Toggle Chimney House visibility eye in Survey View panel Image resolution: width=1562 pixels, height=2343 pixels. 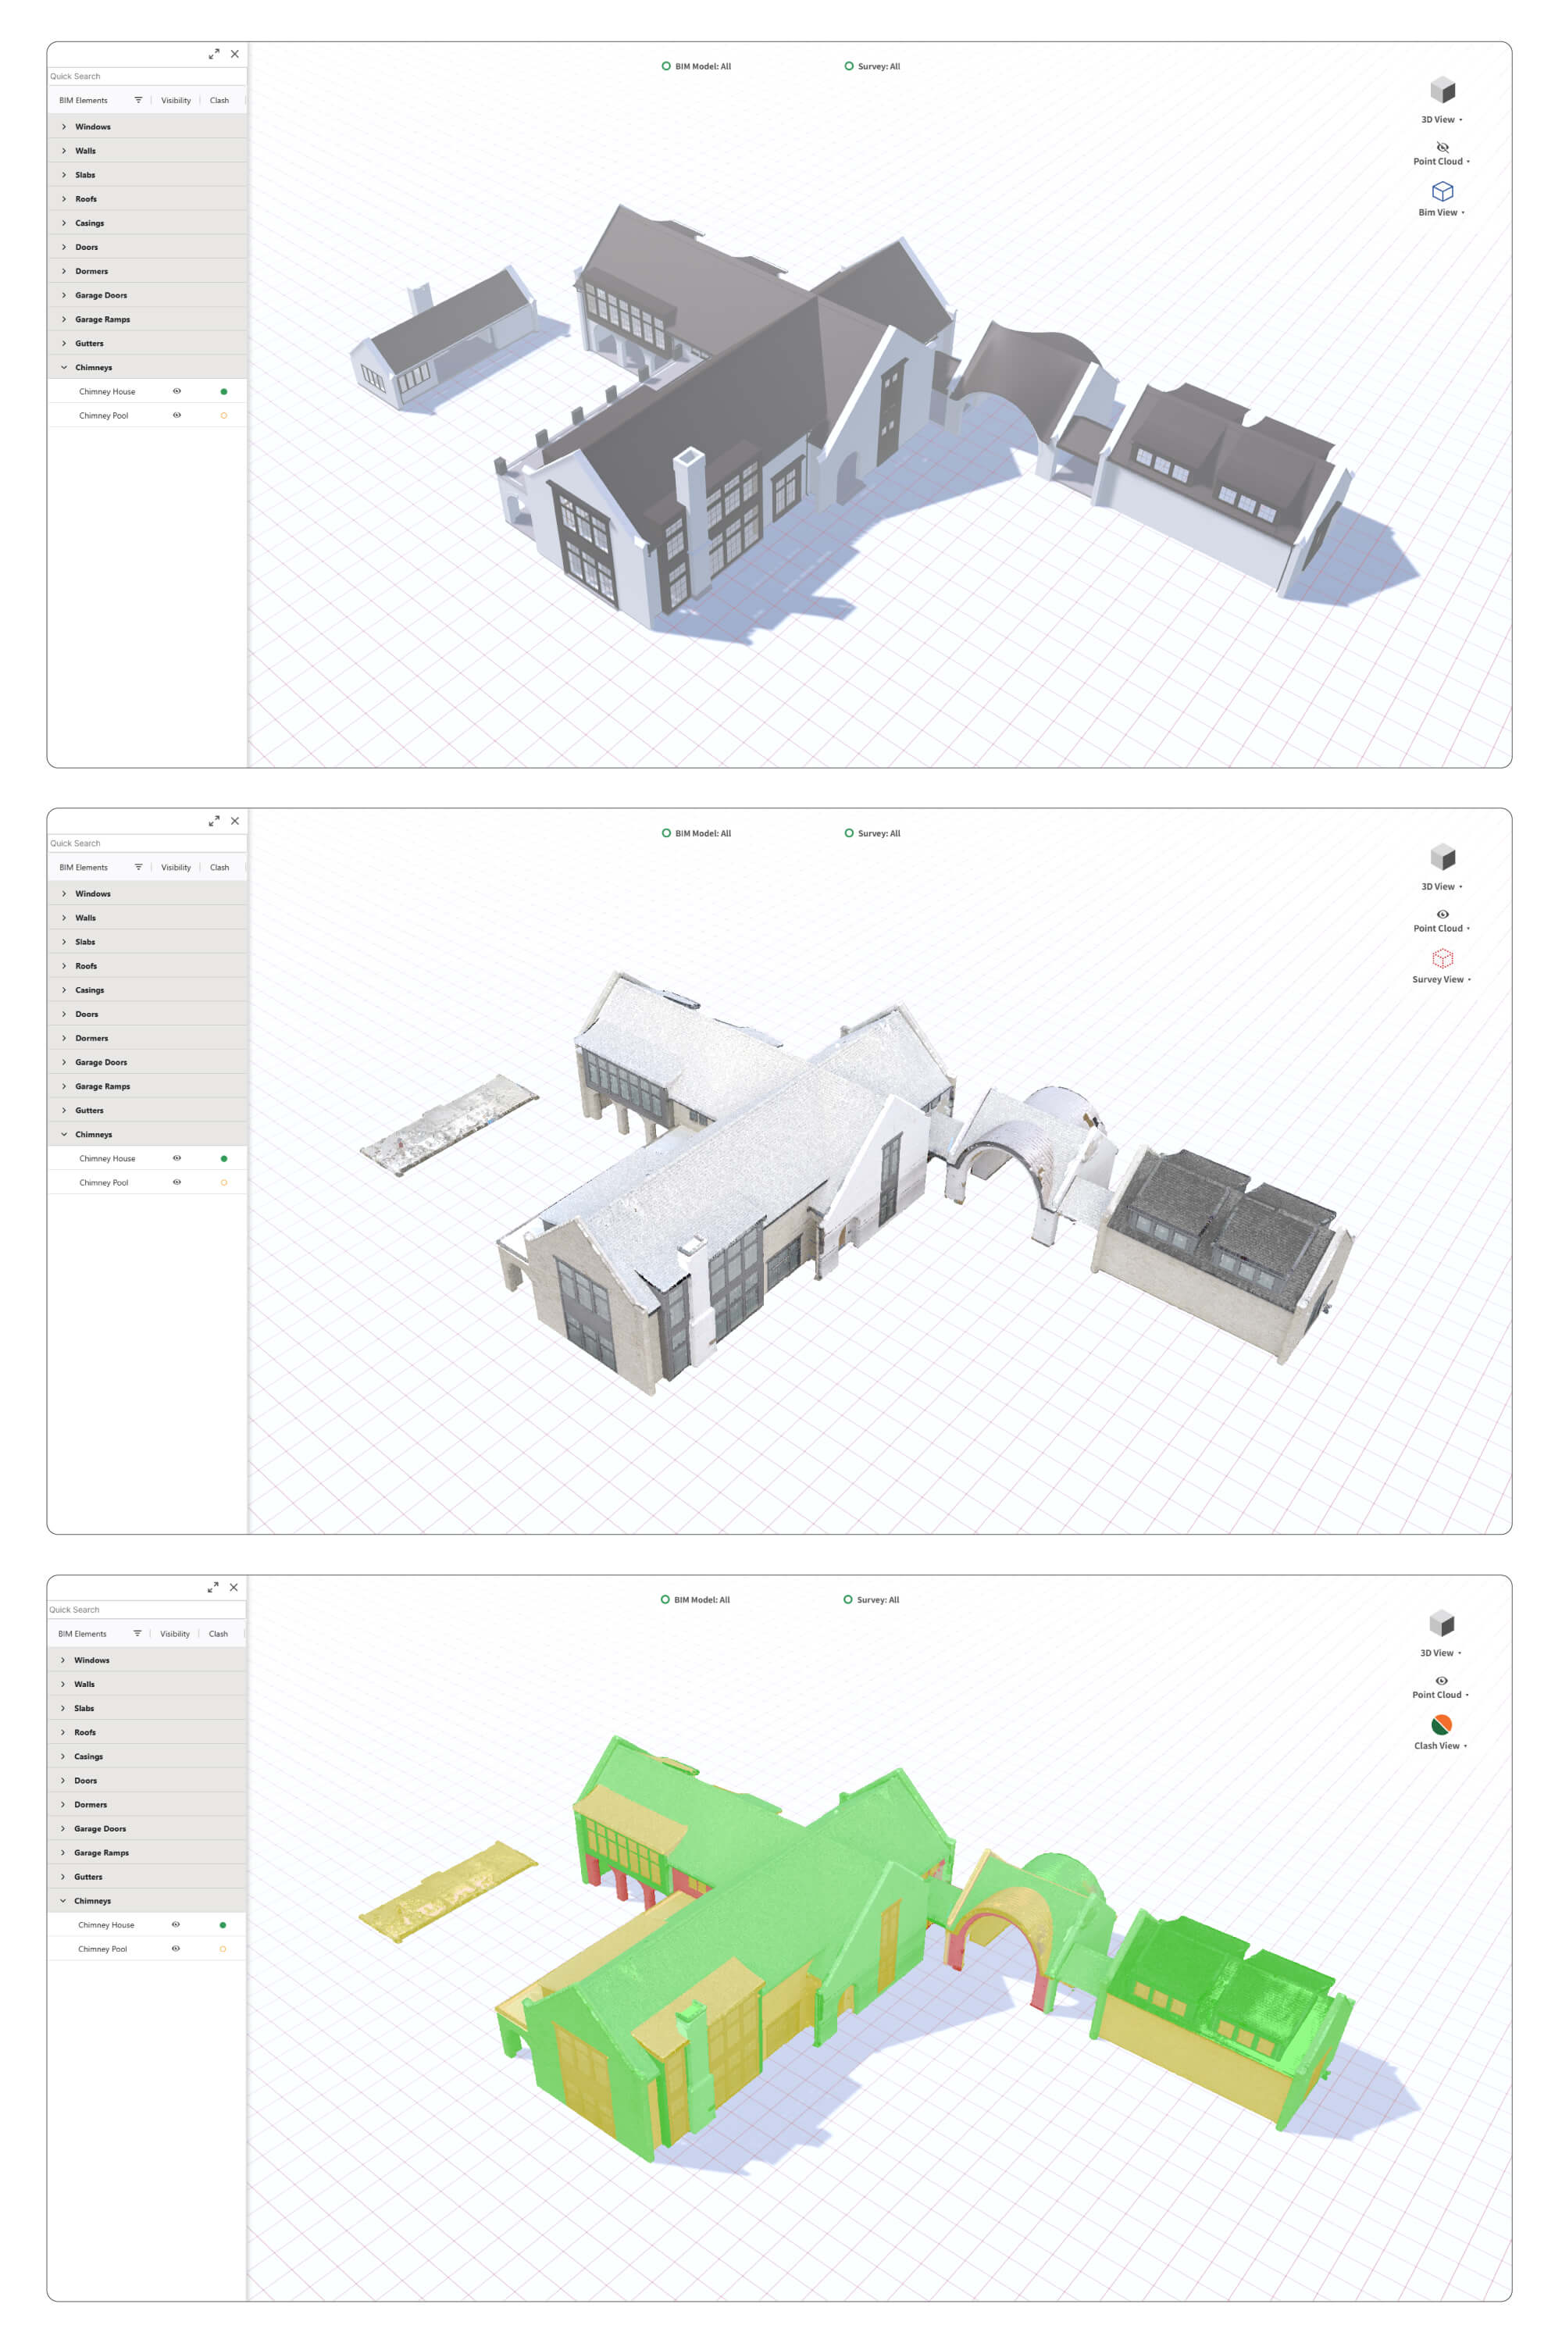pos(177,1157)
